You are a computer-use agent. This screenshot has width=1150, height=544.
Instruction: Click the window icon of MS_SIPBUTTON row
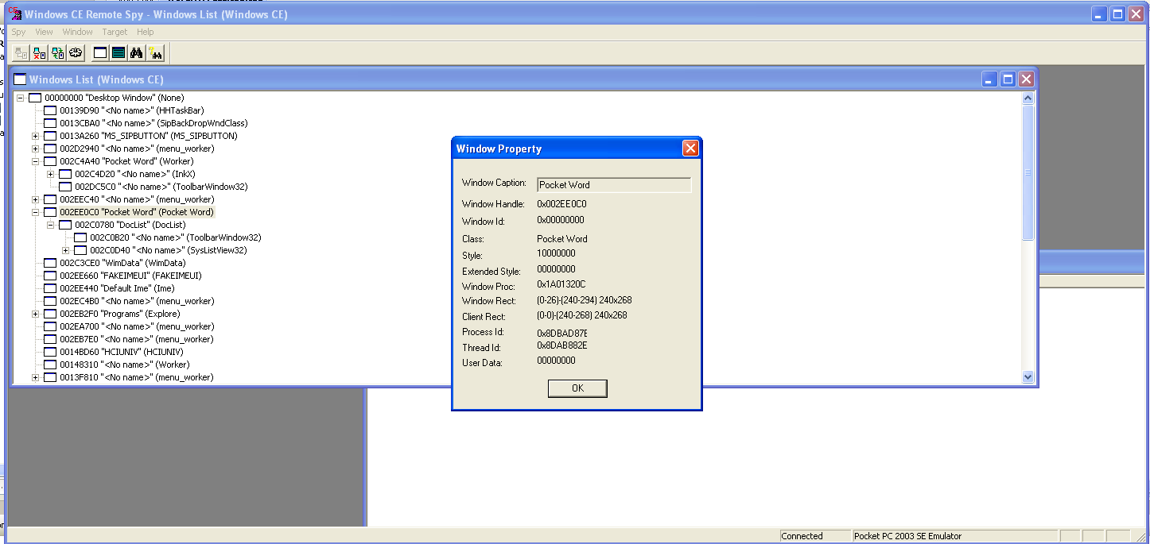pos(50,136)
